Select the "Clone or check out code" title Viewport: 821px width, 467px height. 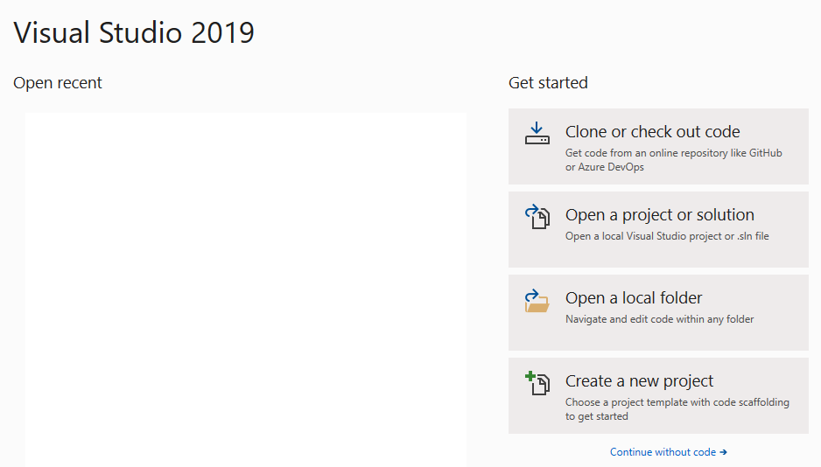[x=652, y=132]
